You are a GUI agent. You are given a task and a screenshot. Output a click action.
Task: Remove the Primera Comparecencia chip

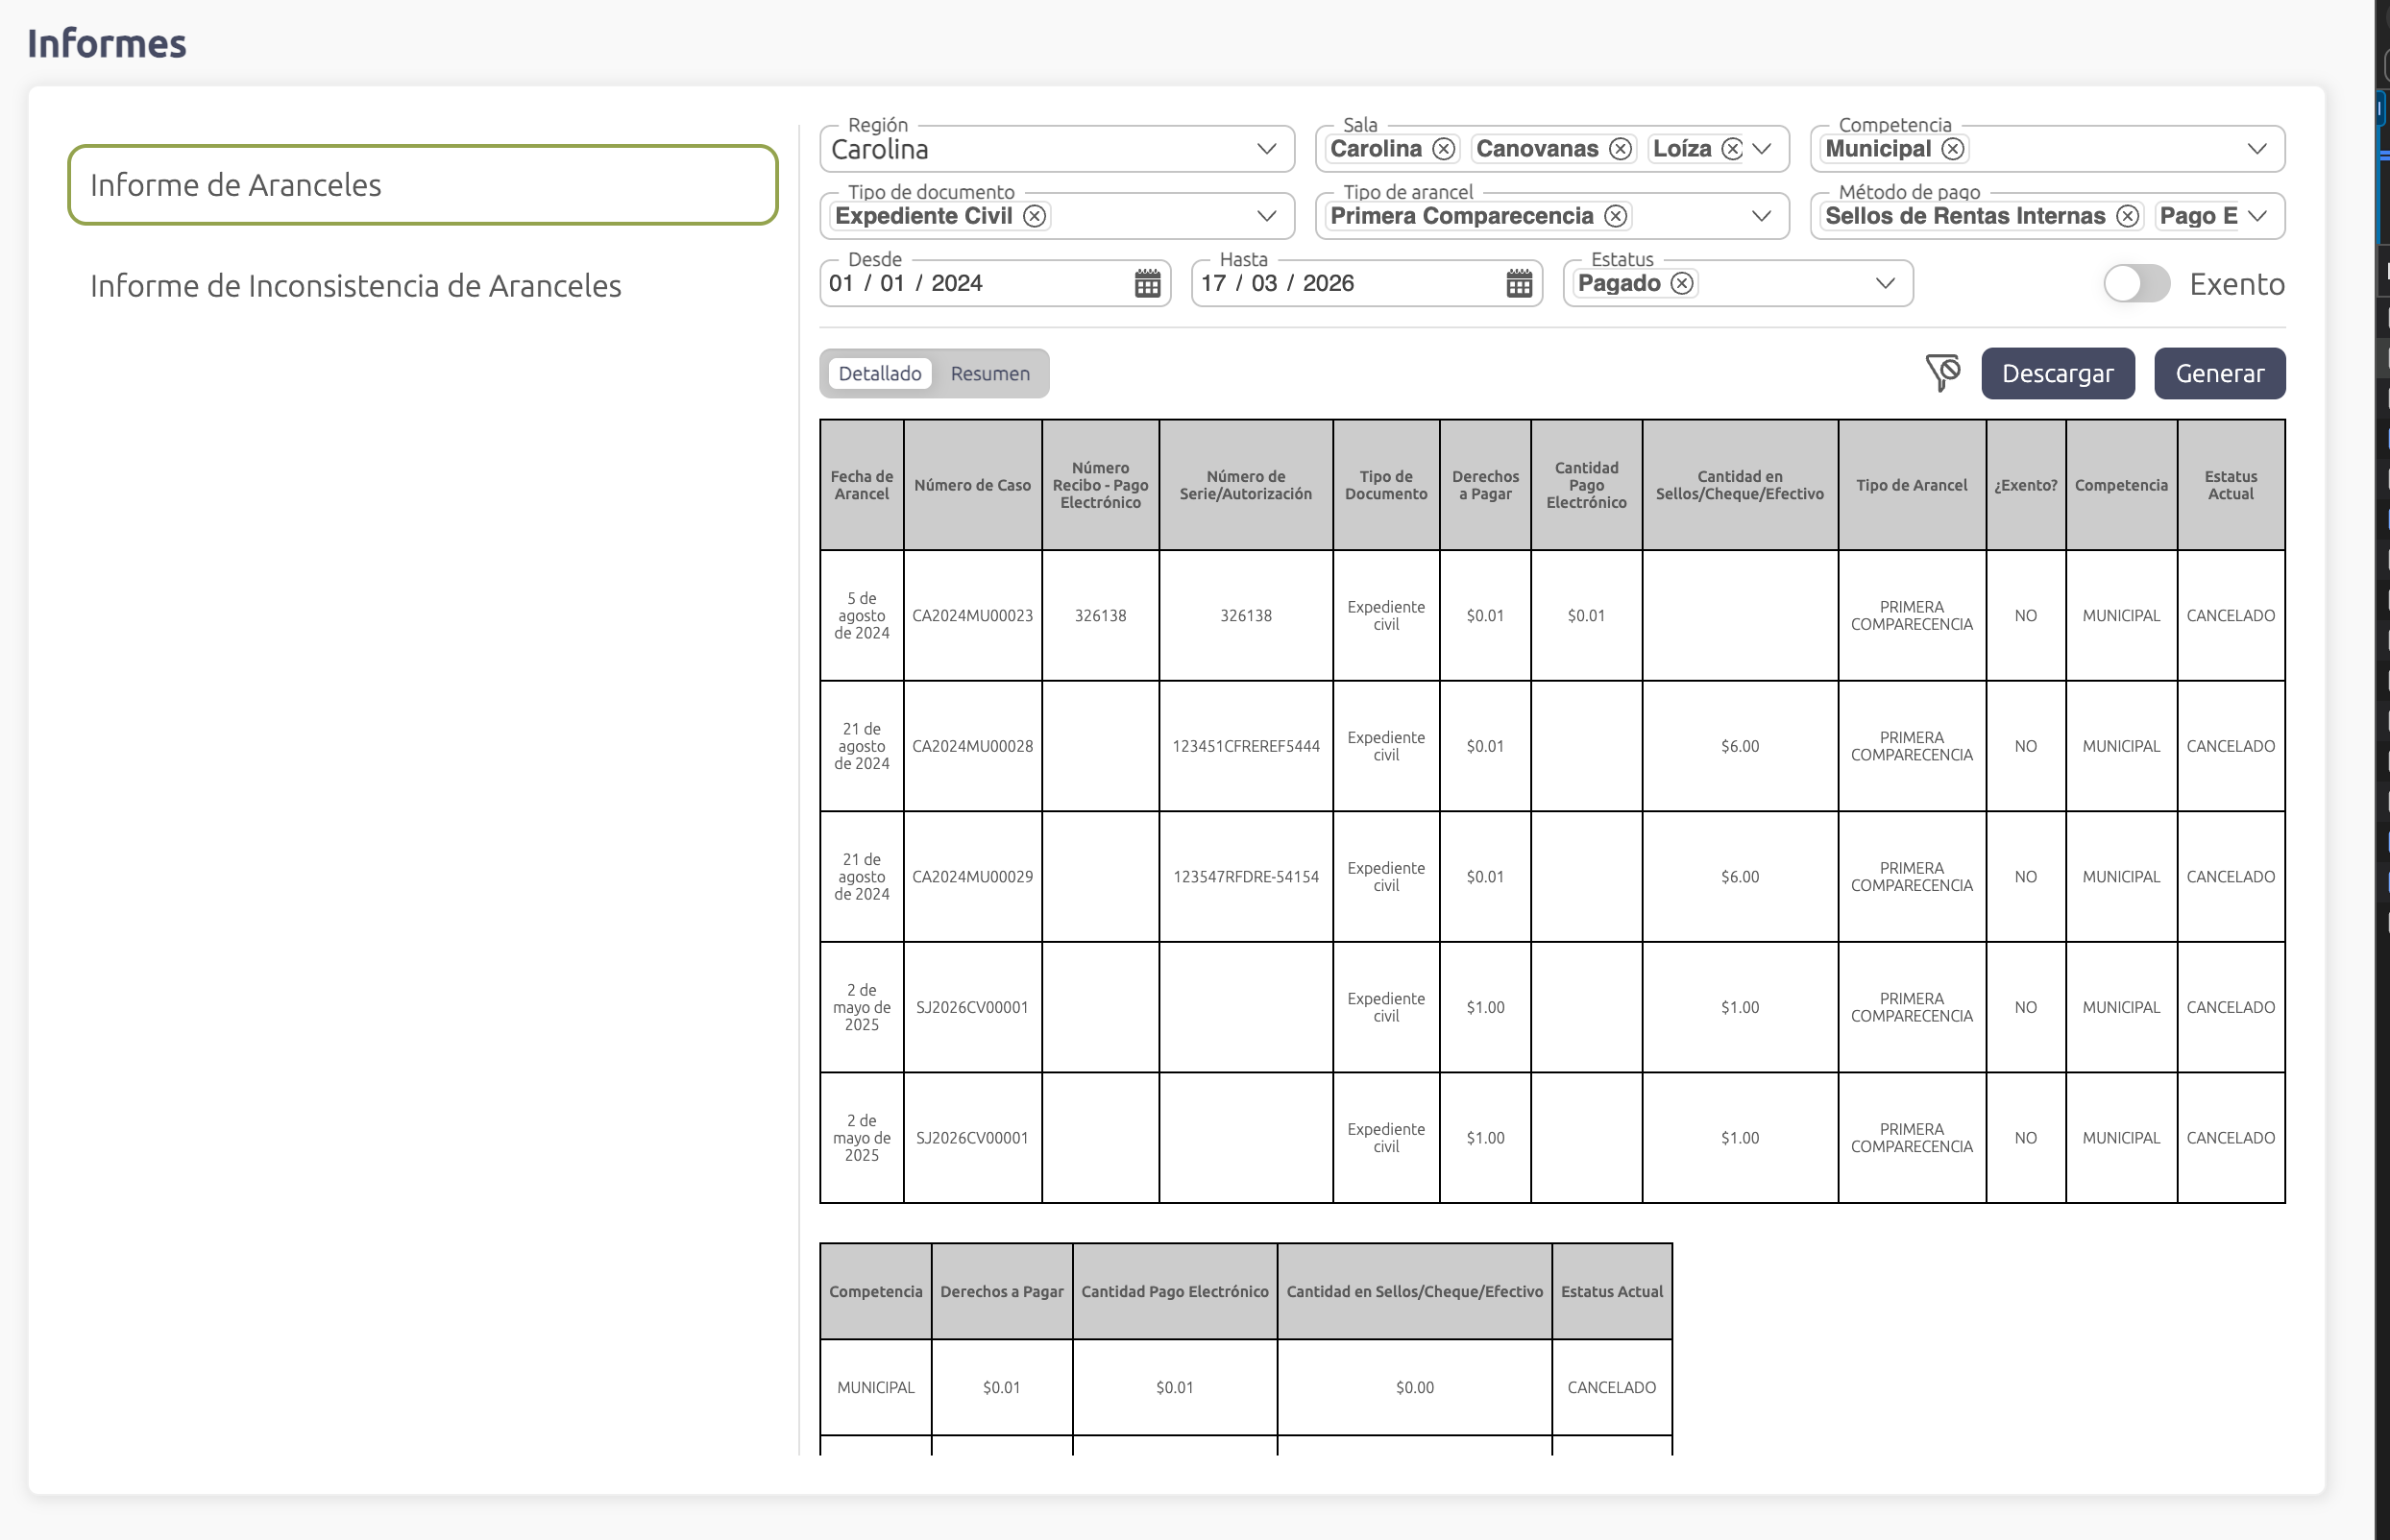[1615, 216]
